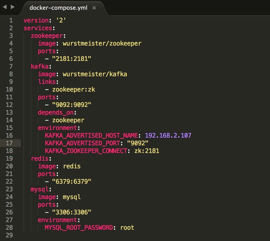This screenshot has height=241, width=270.
Task: Click line number 1 in gutter
Action: point(11,20)
